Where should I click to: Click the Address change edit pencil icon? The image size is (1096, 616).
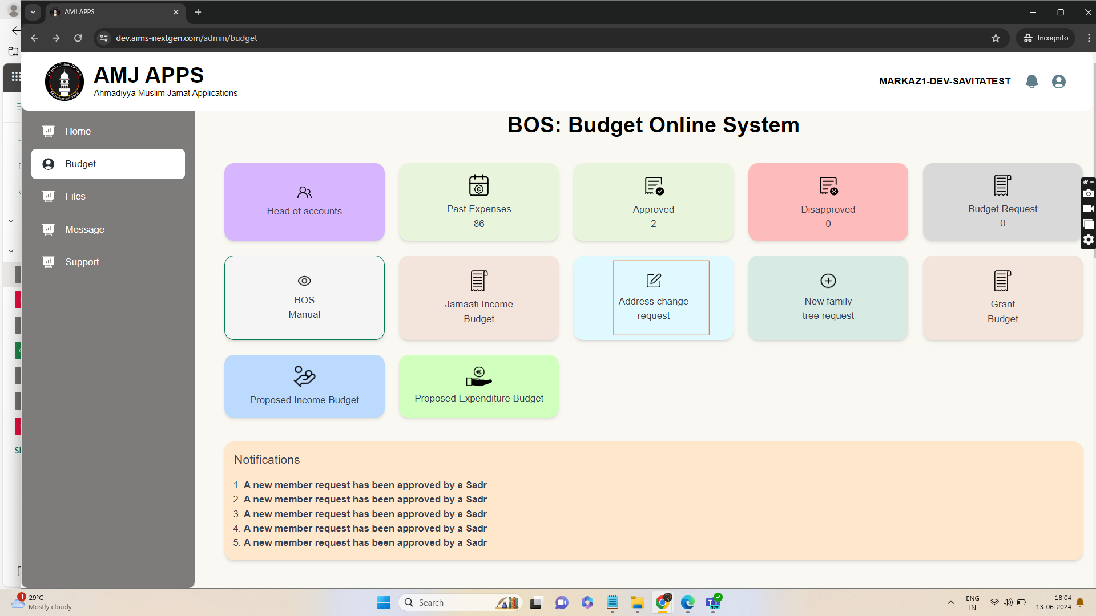coord(654,281)
